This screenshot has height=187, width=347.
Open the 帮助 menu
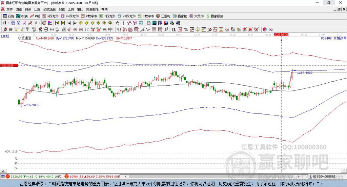104,9
